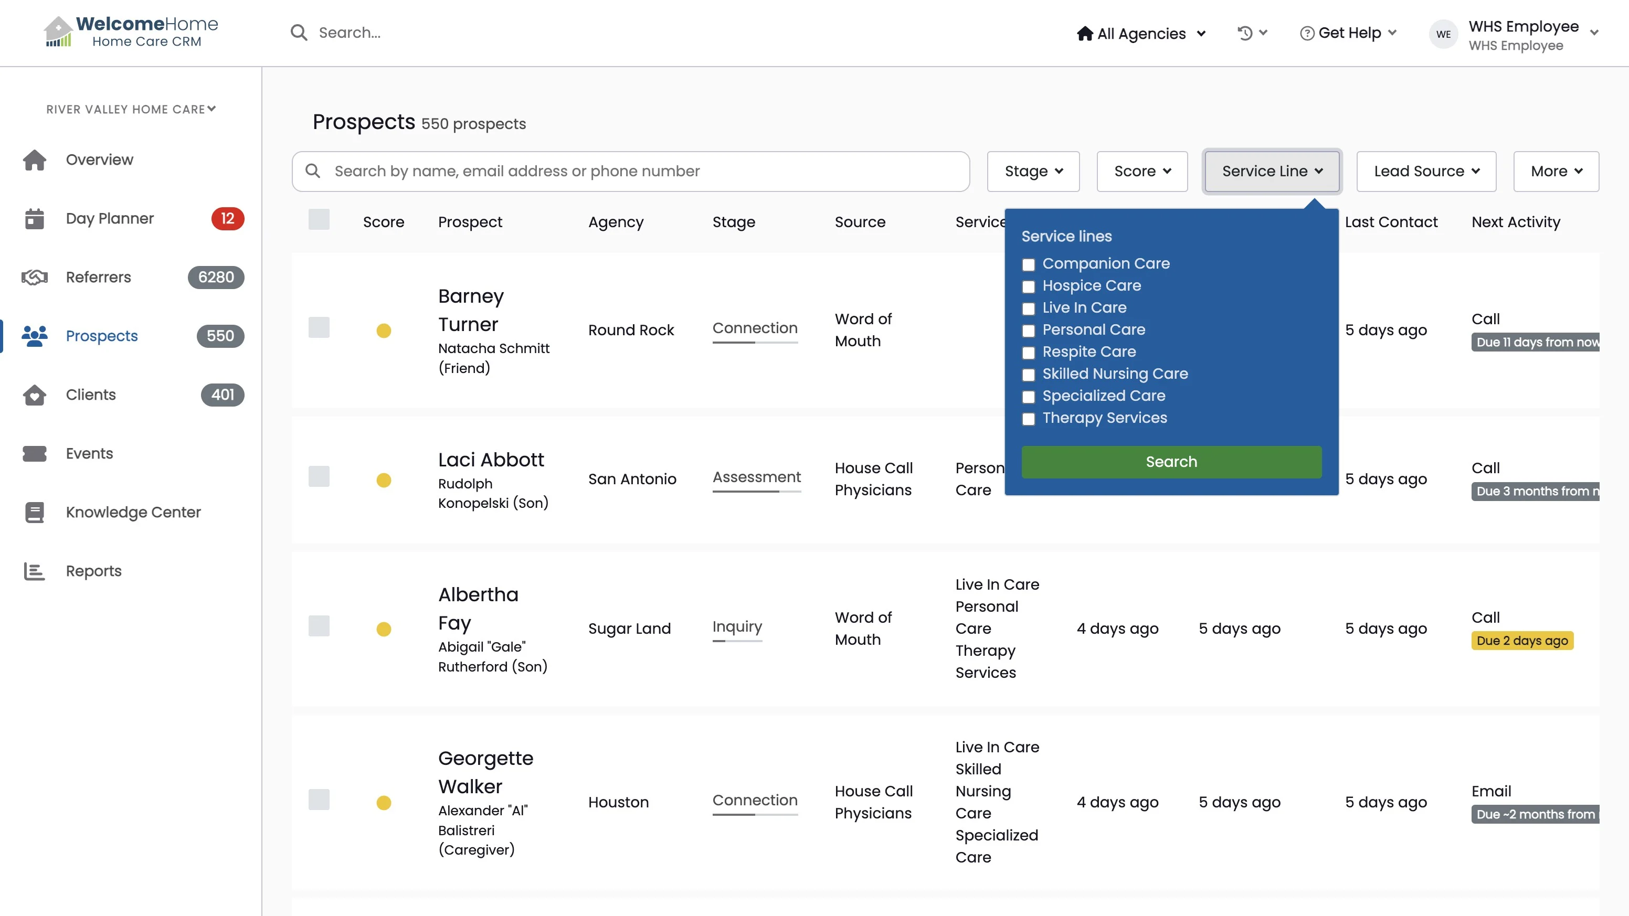Expand the All Agencies selector

click(1141, 34)
